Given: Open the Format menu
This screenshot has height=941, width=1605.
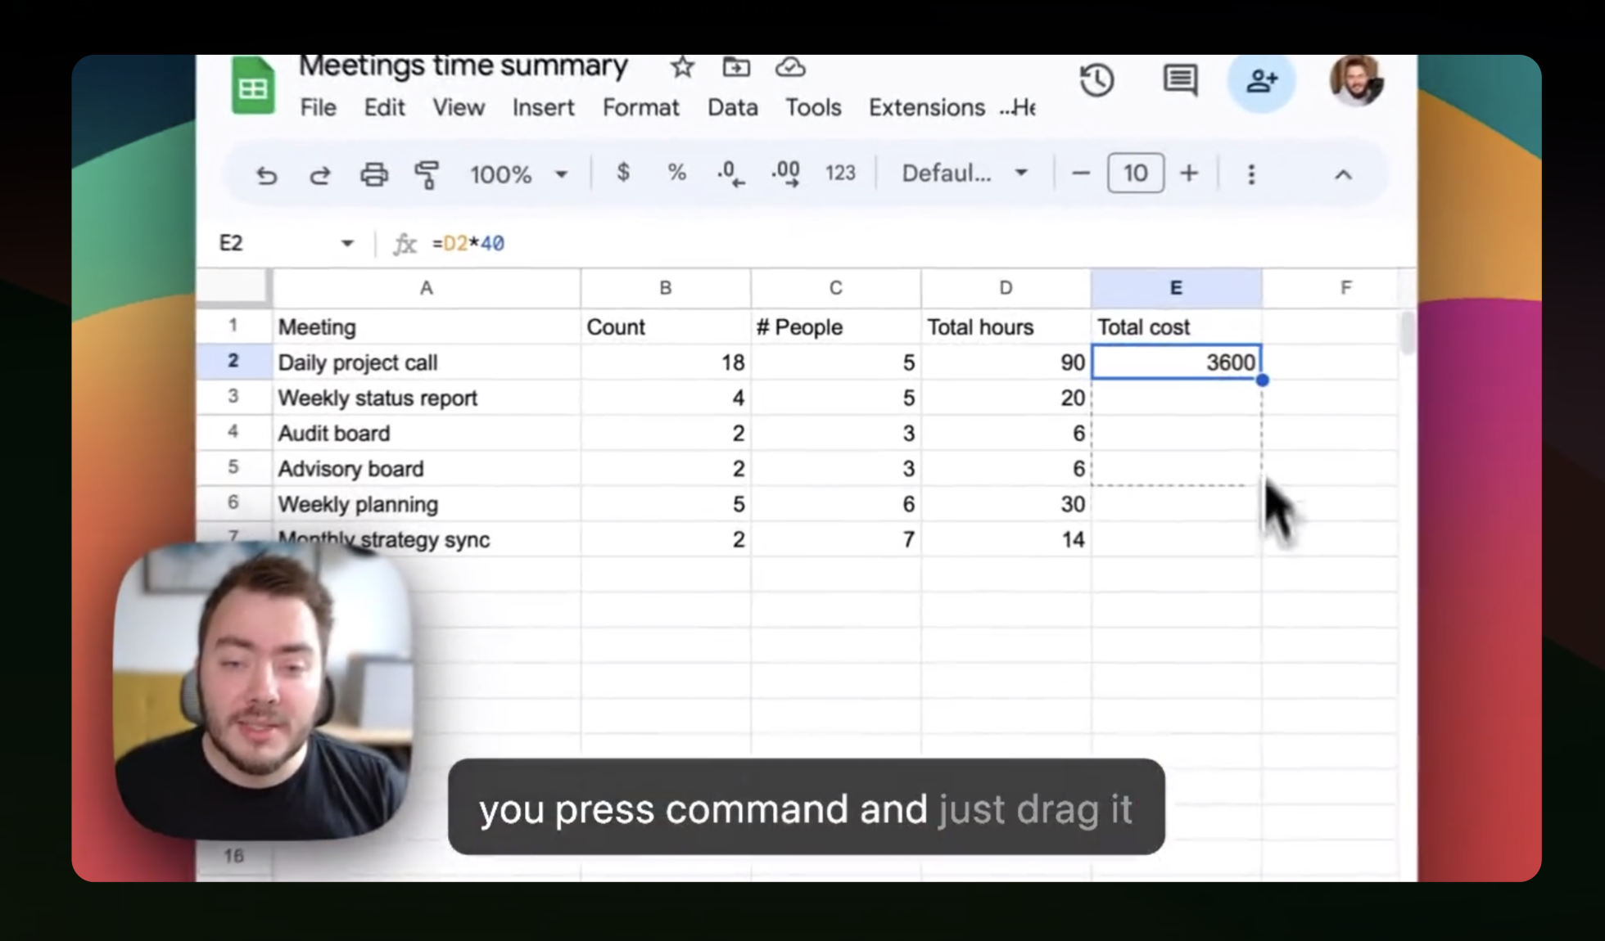Looking at the screenshot, I should (x=640, y=108).
